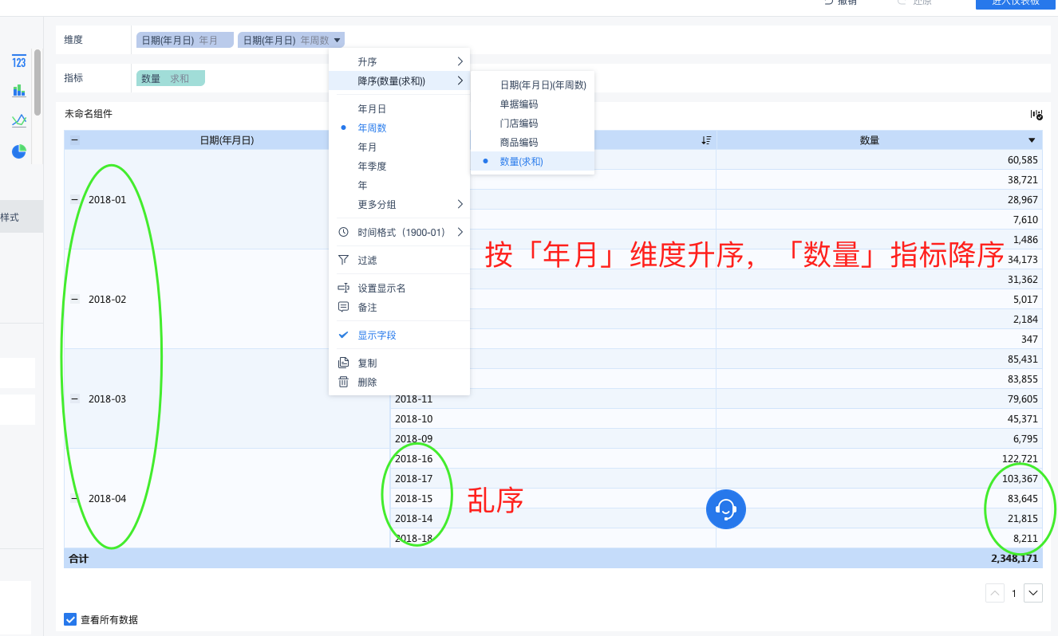Pick the line chart type icon
This screenshot has width=1058, height=636.
tap(19, 120)
